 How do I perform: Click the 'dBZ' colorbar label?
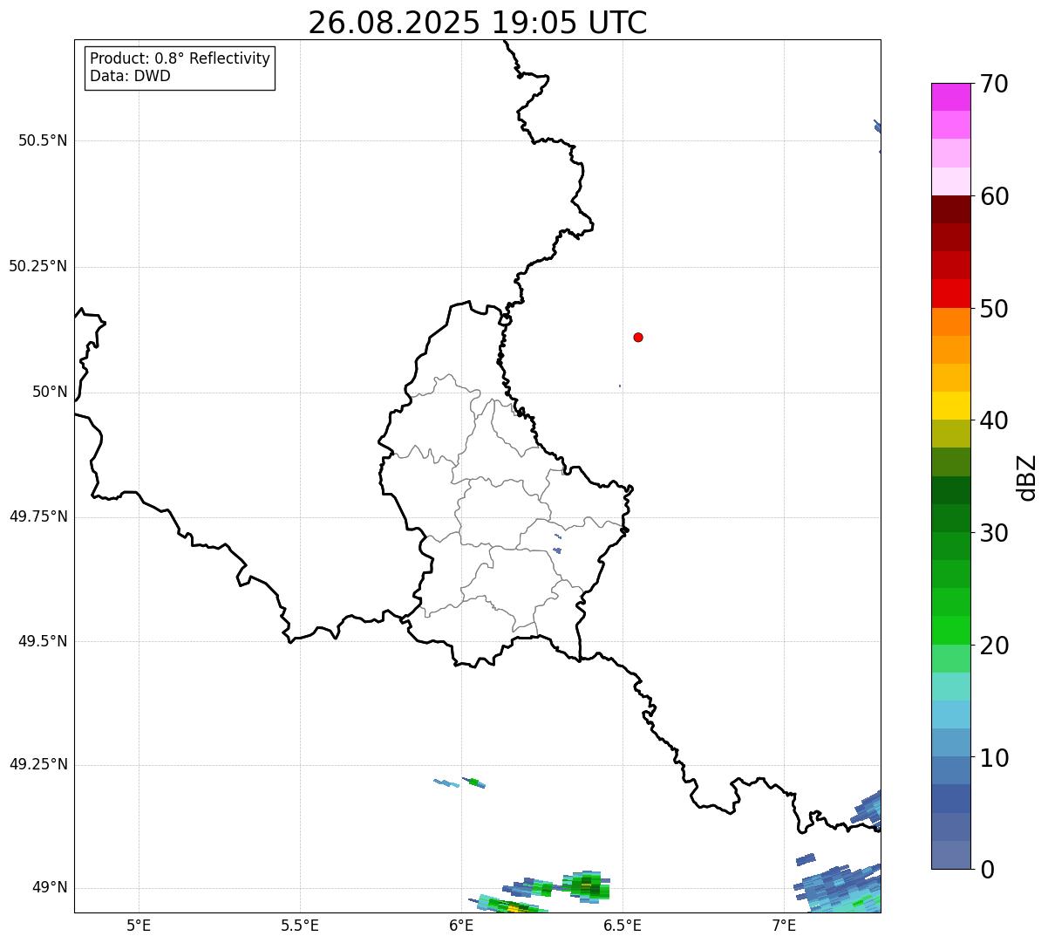(x=1028, y=477)
